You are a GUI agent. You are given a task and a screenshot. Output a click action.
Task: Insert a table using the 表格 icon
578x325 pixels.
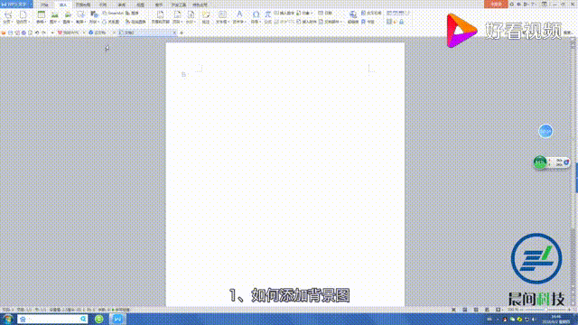click(41, 17)
